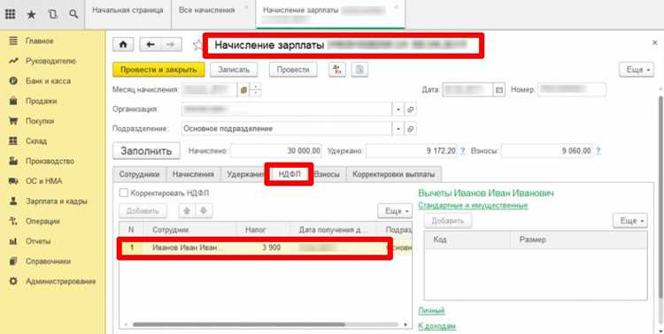Open the document report icon beside postings
664x334 pixels.
[x=359, y=70]
